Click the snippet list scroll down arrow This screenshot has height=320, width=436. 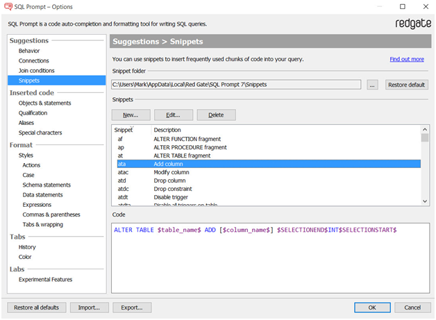coord(425,201)
